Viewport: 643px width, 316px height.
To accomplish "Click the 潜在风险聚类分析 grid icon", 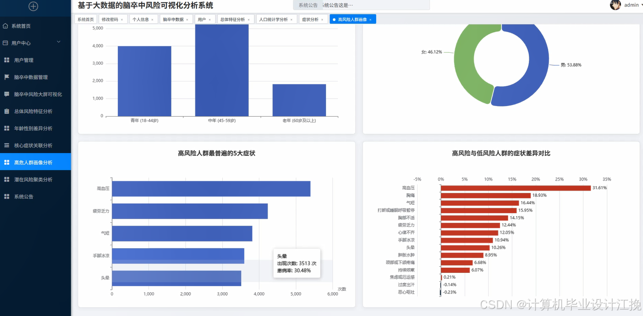I will (x=7, y=180).
